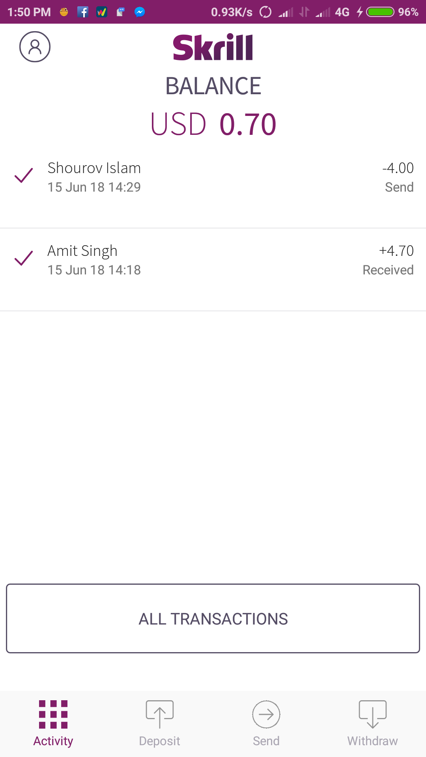The height and width of the screenshot is (757, 426).
Task: Open the user profile icon
Action: point(35,47)
